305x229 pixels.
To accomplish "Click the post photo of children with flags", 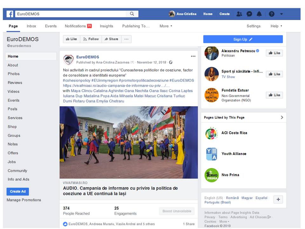I will point(129,142).
